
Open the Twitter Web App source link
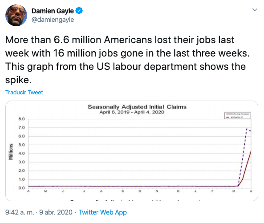103,212
